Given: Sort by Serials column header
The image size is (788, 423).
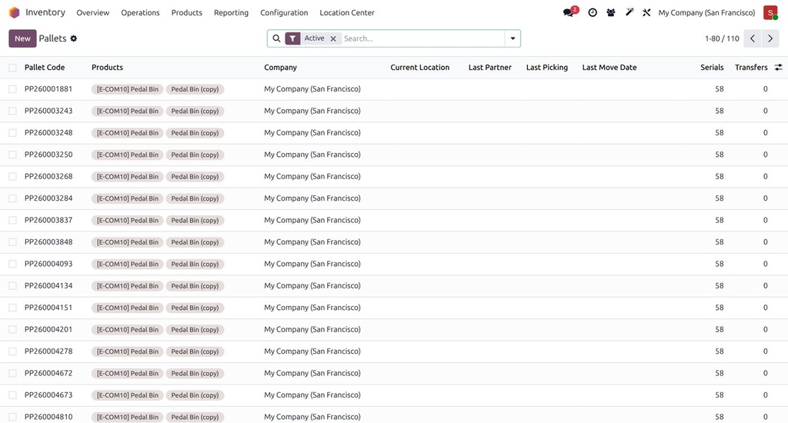Looking at the screenshot, I should pos(712,68).
